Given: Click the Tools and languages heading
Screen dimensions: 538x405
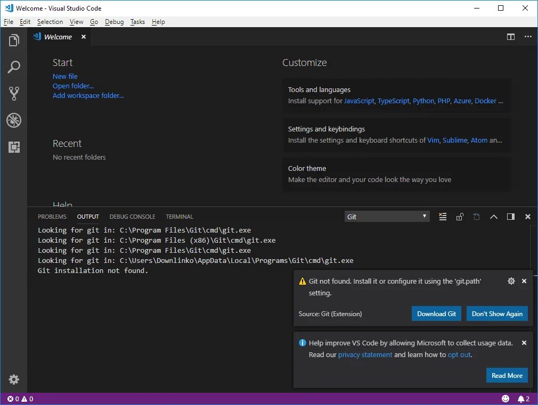Looking at the screenshot, I should coord(319,89).
